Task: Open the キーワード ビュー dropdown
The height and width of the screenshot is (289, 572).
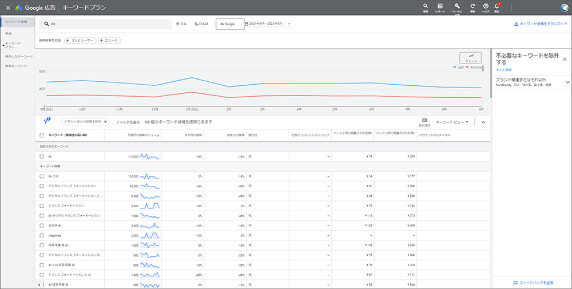Action: click(x=452, y=122)
